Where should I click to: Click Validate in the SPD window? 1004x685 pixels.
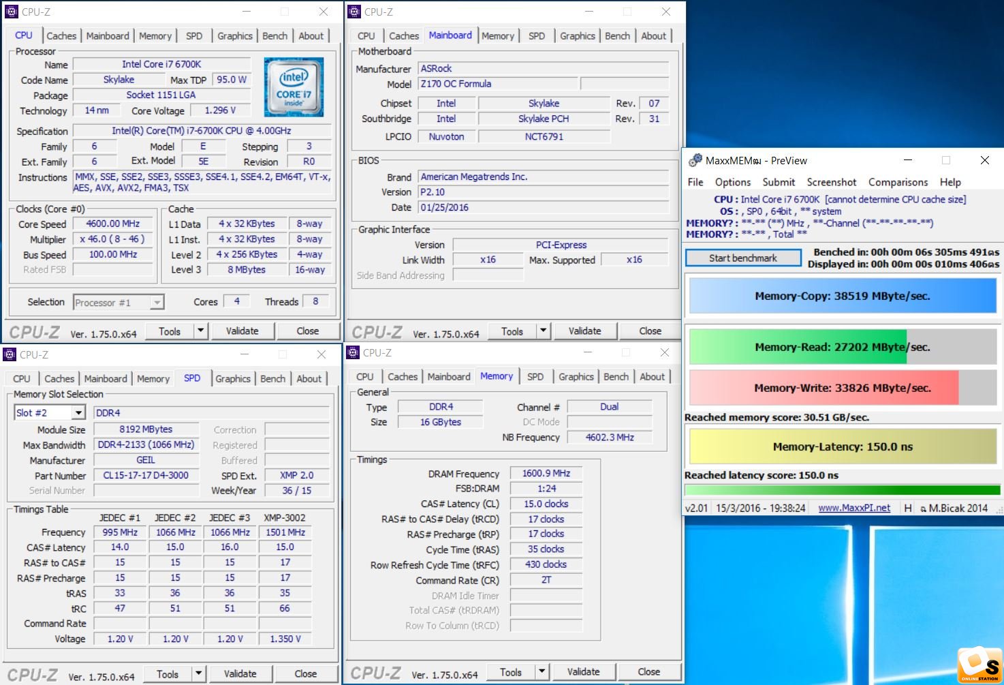240,674
